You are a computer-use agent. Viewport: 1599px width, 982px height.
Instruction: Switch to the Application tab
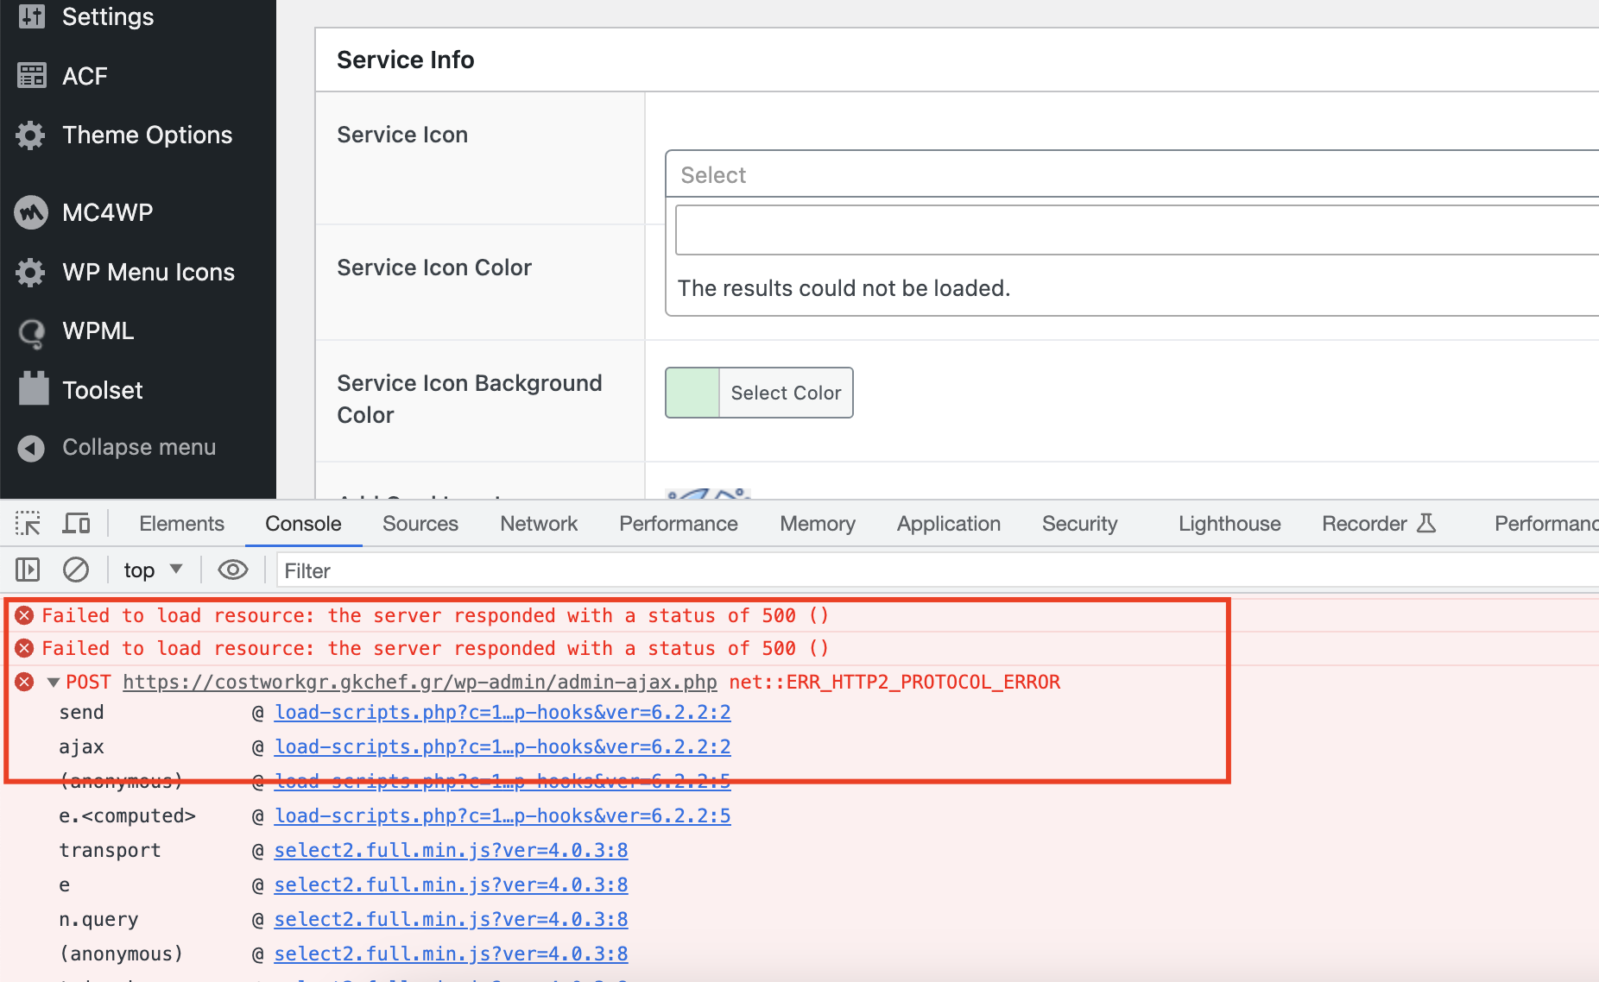pyautogui.click(x=949, y=524)
